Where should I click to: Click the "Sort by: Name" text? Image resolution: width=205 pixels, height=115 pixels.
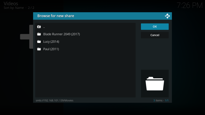tap(14, 8)
